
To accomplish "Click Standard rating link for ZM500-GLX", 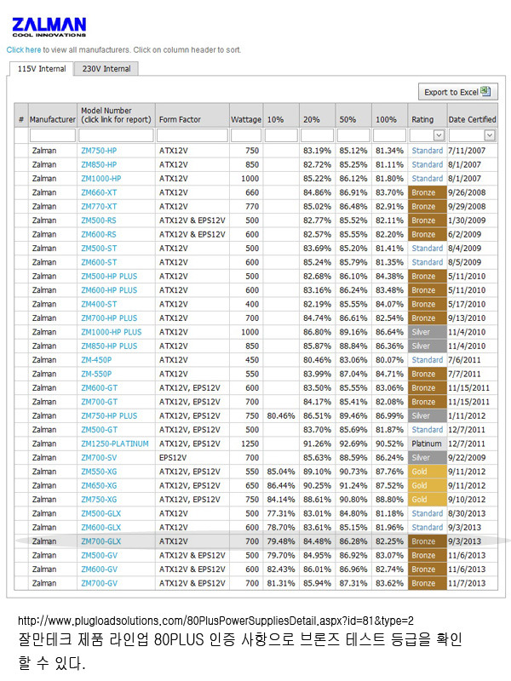I will pos(428,513).
